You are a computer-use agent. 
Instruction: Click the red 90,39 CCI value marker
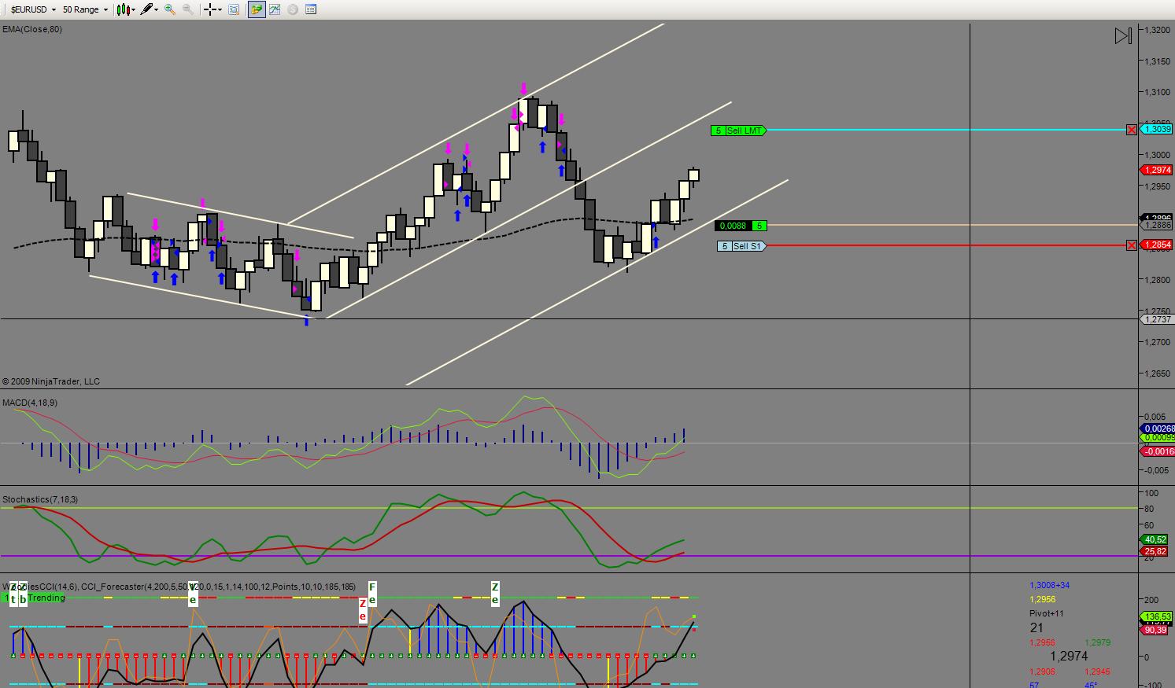point(1155,630)
